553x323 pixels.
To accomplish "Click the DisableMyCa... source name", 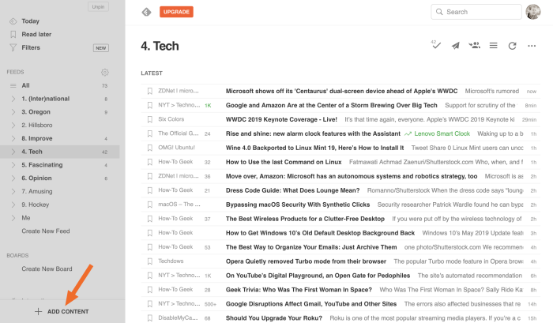I will pyautogui.click(x=178, y=317).
